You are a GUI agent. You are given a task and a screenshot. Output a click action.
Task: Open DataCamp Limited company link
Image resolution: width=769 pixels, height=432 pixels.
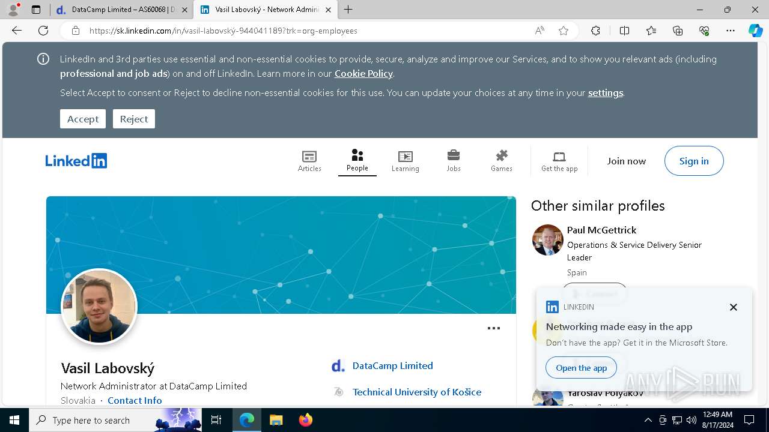[392, 365]
